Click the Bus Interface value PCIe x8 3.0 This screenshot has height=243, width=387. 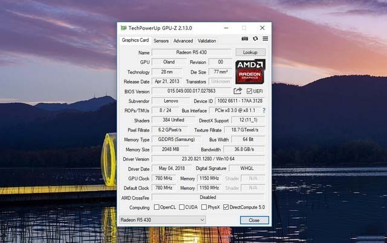coord(235,110)
